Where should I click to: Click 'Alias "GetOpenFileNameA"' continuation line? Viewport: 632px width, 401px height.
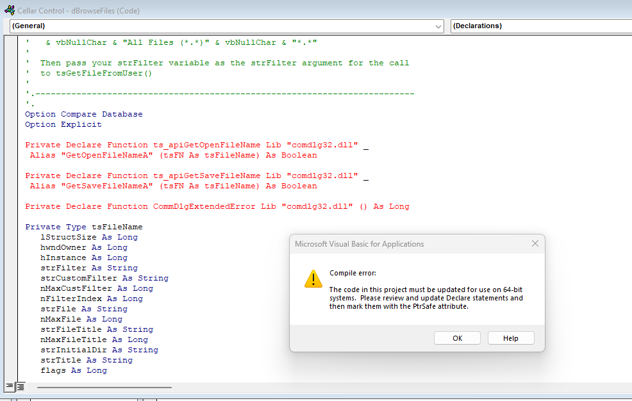pyautogui.click(x=173, y=156)
